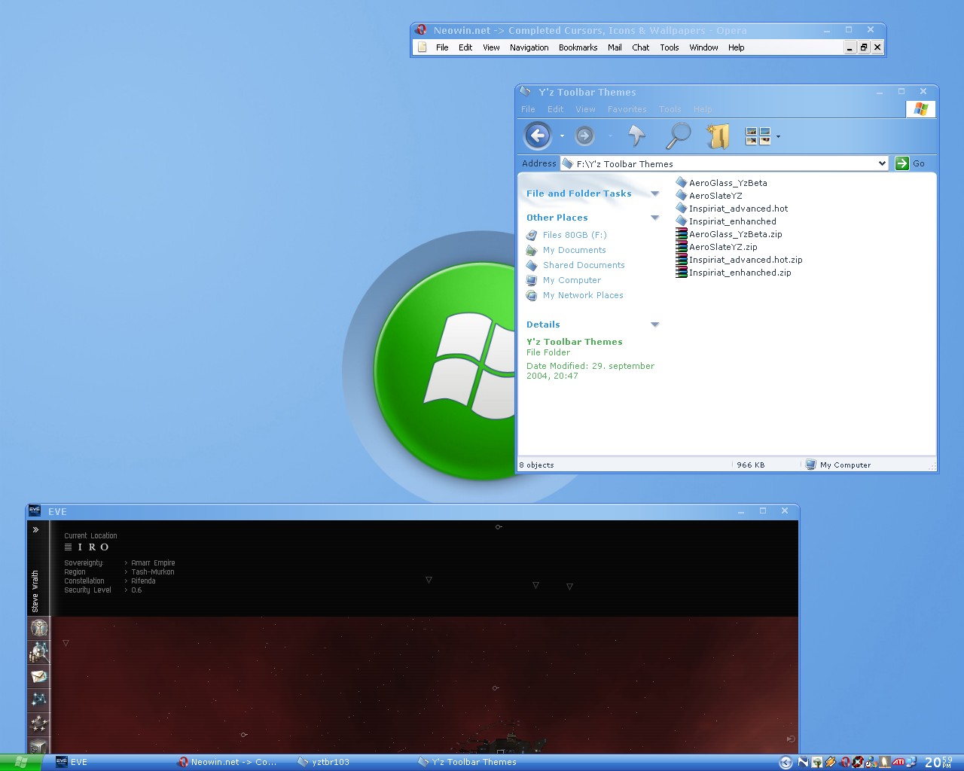Screen dimensions: 964x771
Task: Select the Inspiriat_advanced.hot folder
Action: [732, 209]
